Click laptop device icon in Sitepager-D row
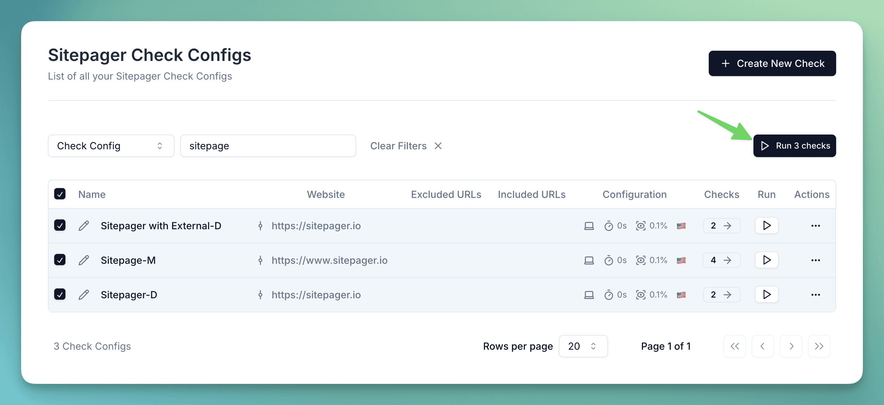 589,295
